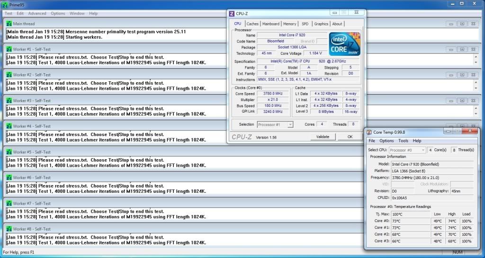Image resolution: width=485 pixels, height=258 pixels.
Task: Switch to the Caches tab in CPU-Z
Action: 252,24
